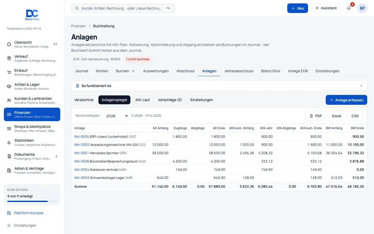374x234 pixels.
Task: Click the Erste Schritte progress bar
Action: point(32,201)
